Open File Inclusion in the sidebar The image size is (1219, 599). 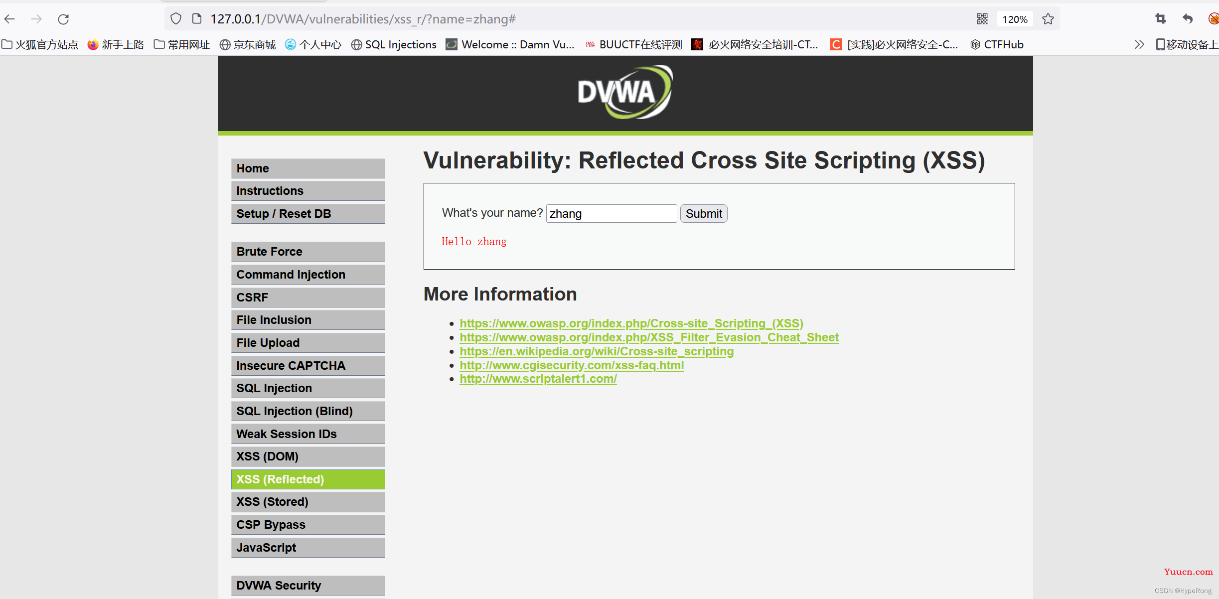click(308, 320)
